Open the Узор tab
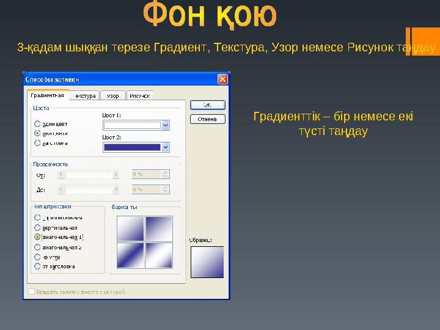The height and width of the screenshot is (330, 440). pos(113,96)
